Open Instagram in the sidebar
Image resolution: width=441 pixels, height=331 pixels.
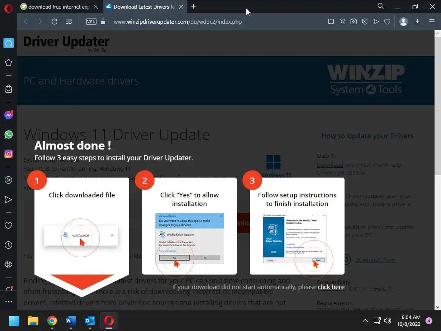point(9,154)
